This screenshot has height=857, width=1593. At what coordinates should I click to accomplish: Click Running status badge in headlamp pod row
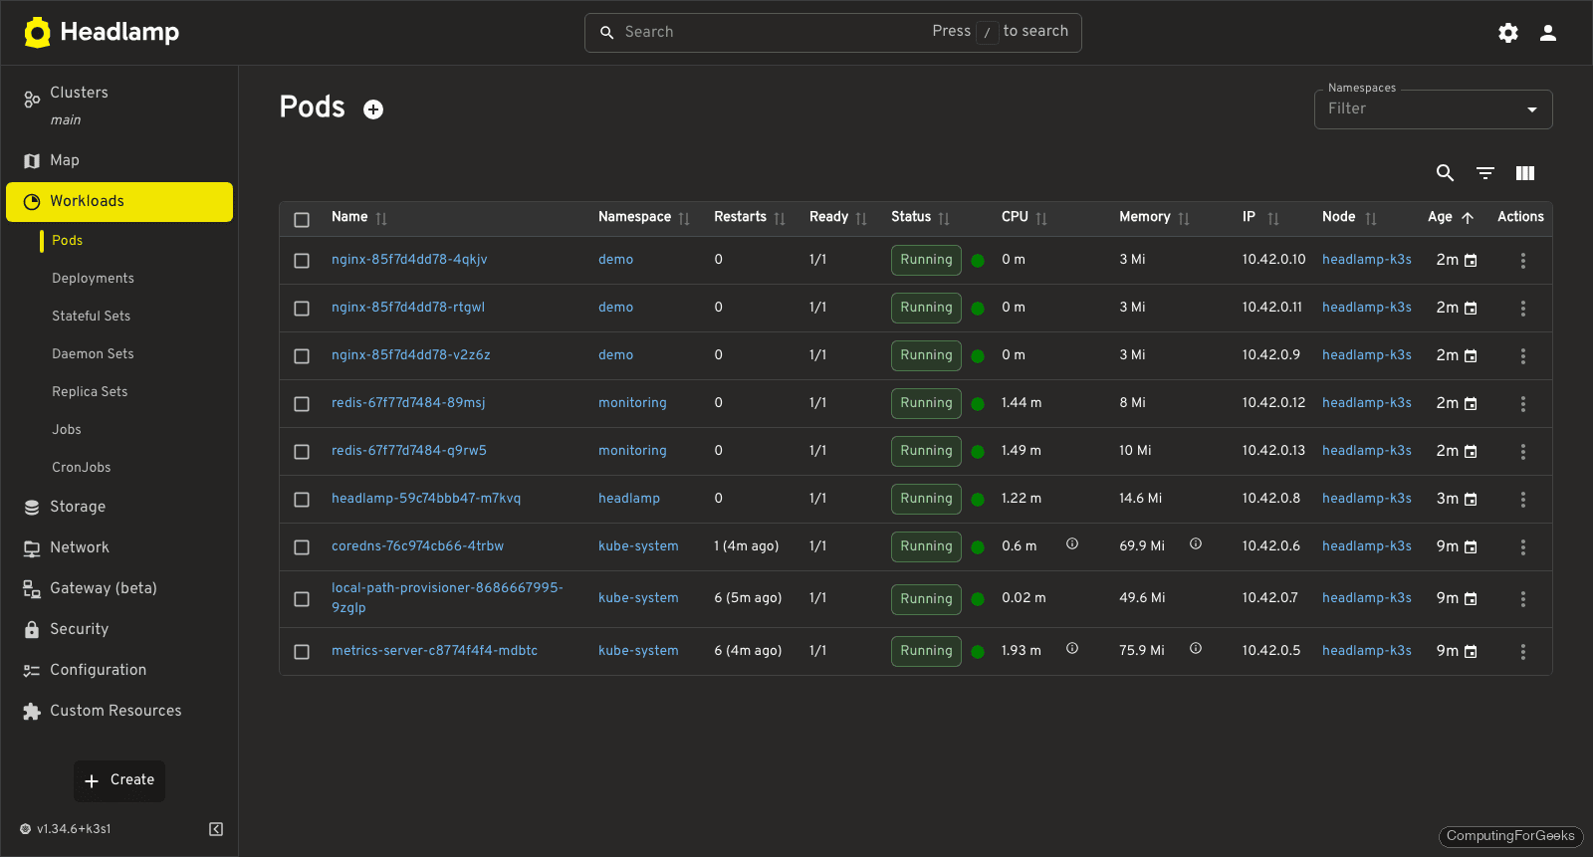tap(926, 499)
